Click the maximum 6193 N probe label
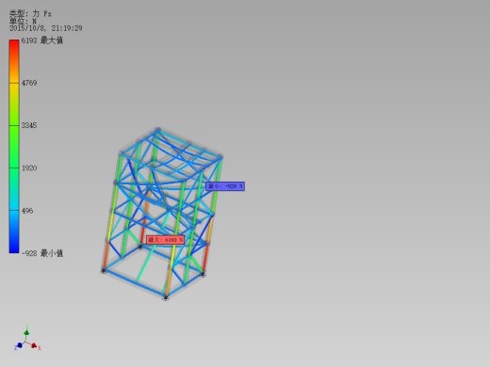The image size is (490, 367). (165, 240)
